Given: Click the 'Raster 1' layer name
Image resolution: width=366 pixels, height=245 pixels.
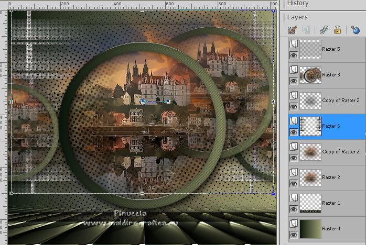Looking at the screenshot, I should (331, 203).
